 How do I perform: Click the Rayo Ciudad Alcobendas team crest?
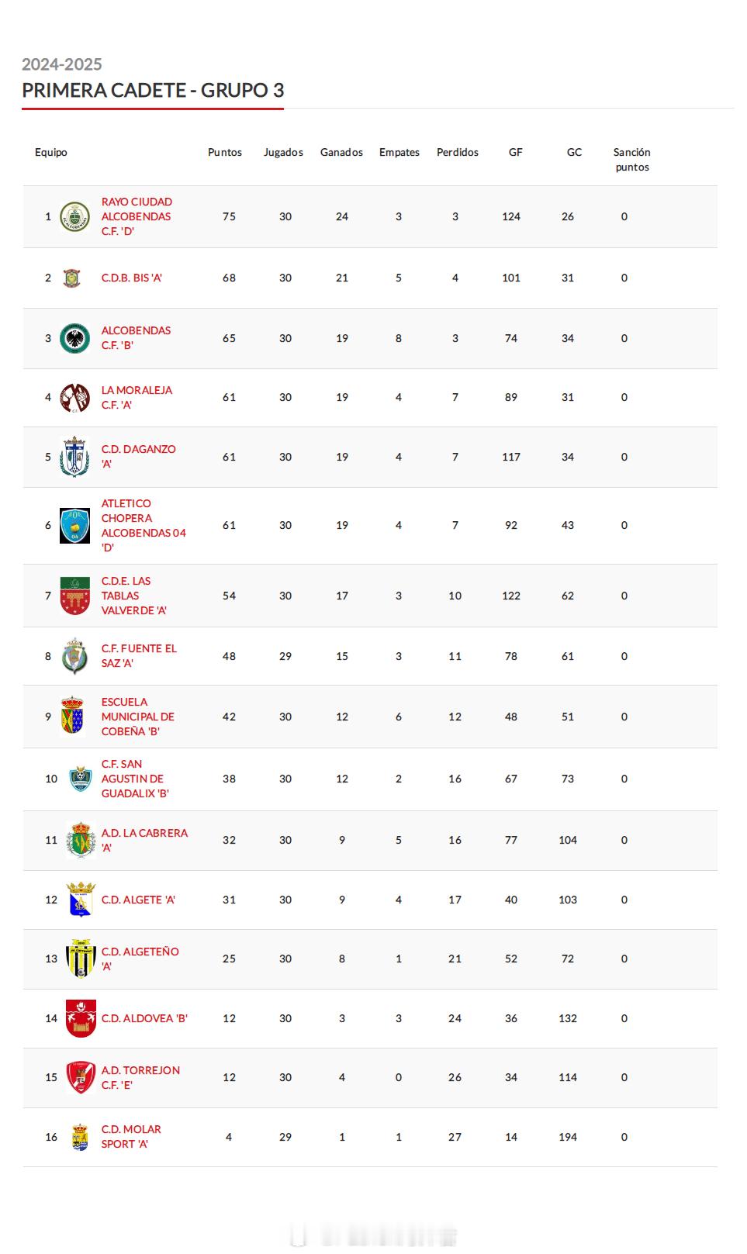pyautogui.click(x=74, y=216)
